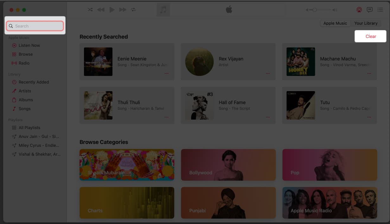Open Radio in sidebar
390x224 pixels.
pyautogui.click(x=24, y=63)
